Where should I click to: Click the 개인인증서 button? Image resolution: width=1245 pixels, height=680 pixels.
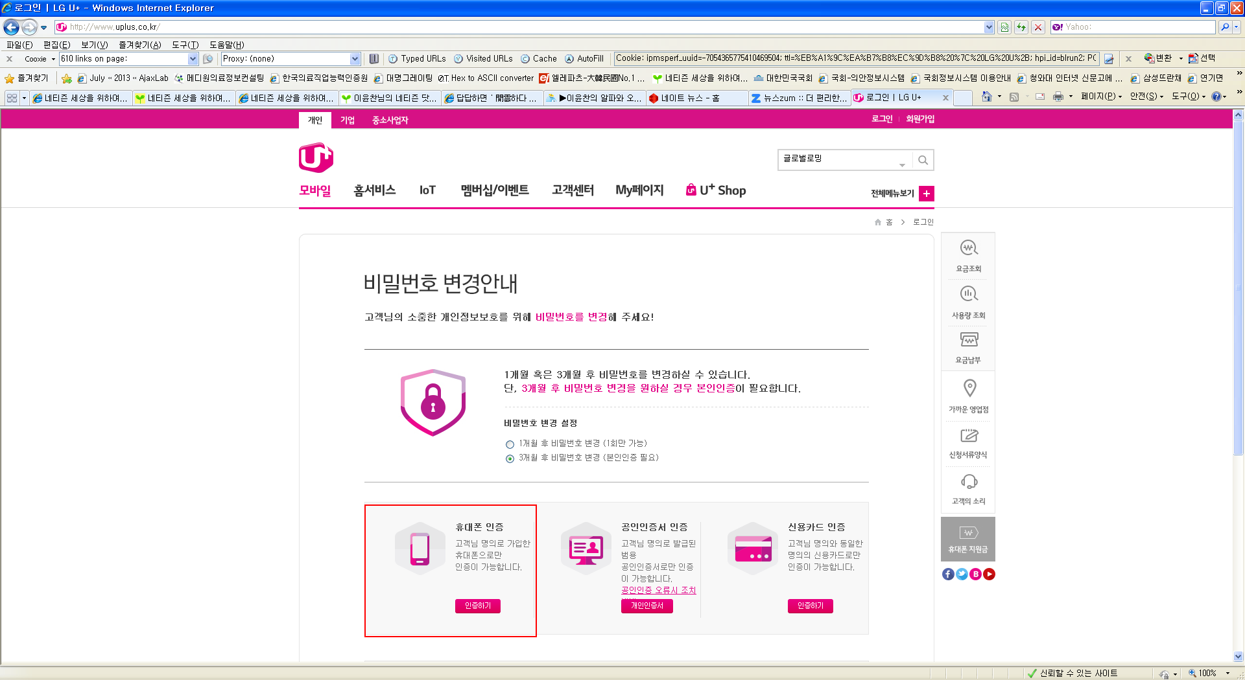[647, 606]
